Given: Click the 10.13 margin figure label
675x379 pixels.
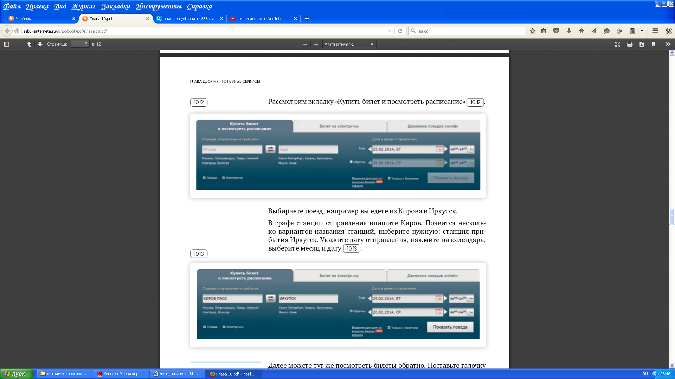Looking at the screenshot, I should point(199,254).
